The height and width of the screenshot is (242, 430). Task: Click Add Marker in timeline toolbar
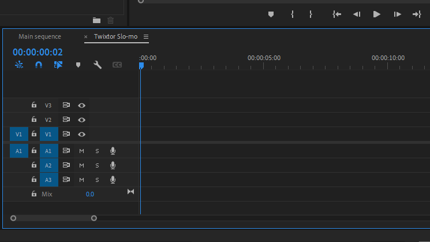click(x=78, y=65)
